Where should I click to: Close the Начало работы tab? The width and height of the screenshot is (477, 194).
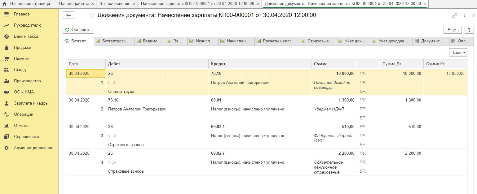click(x=93, y=4)
